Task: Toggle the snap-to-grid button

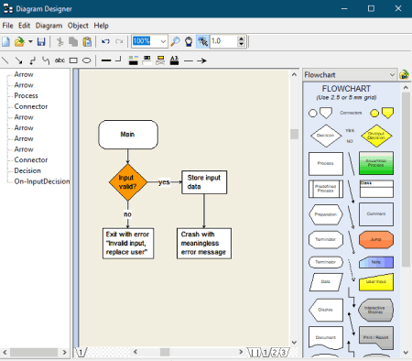Action: click(202, 41)
